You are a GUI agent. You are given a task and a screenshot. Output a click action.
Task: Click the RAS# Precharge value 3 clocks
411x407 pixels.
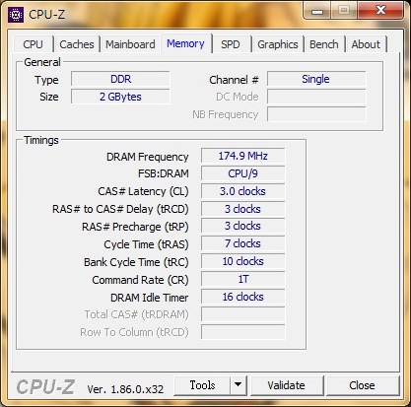click(x=243, y=227)
